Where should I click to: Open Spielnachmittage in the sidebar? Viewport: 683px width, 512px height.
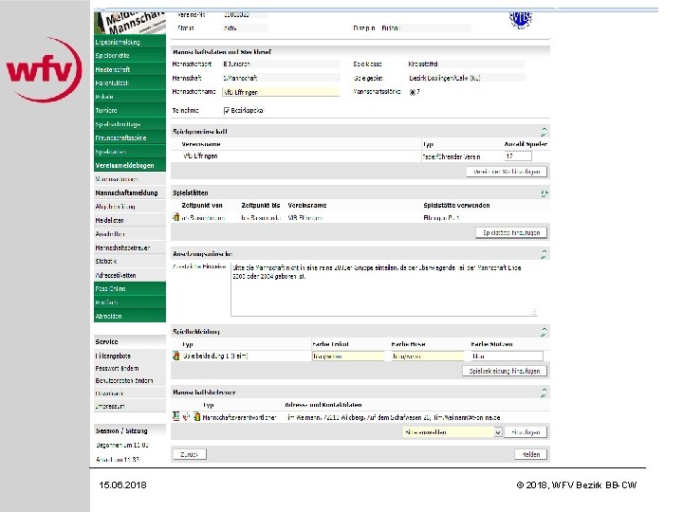pyautogui.click(x=130, y=124)
